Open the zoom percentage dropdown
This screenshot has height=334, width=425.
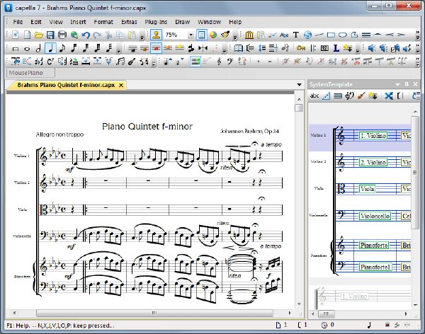point(191,35)
